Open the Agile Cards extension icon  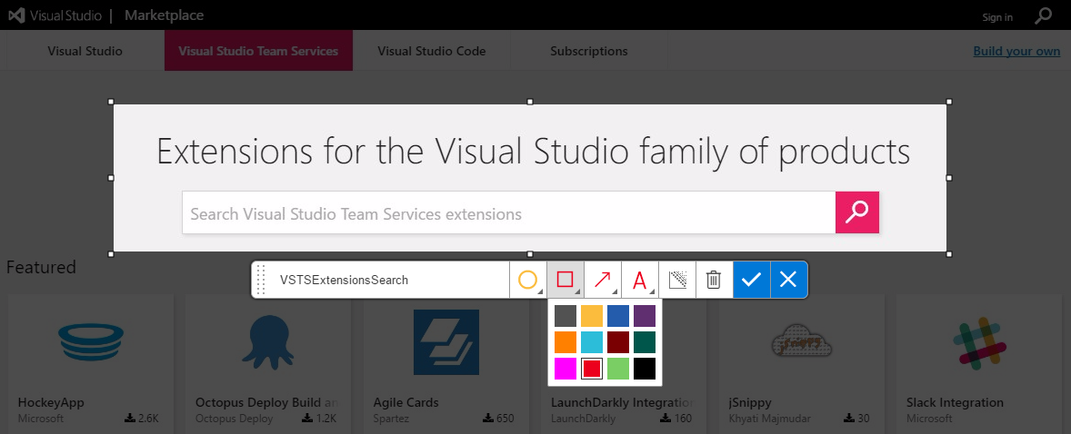(446, 342)
